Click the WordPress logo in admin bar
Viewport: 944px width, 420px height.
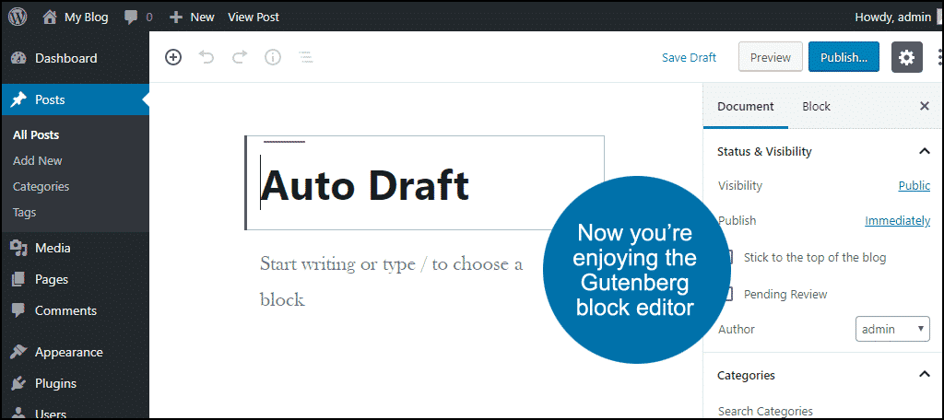17,17
